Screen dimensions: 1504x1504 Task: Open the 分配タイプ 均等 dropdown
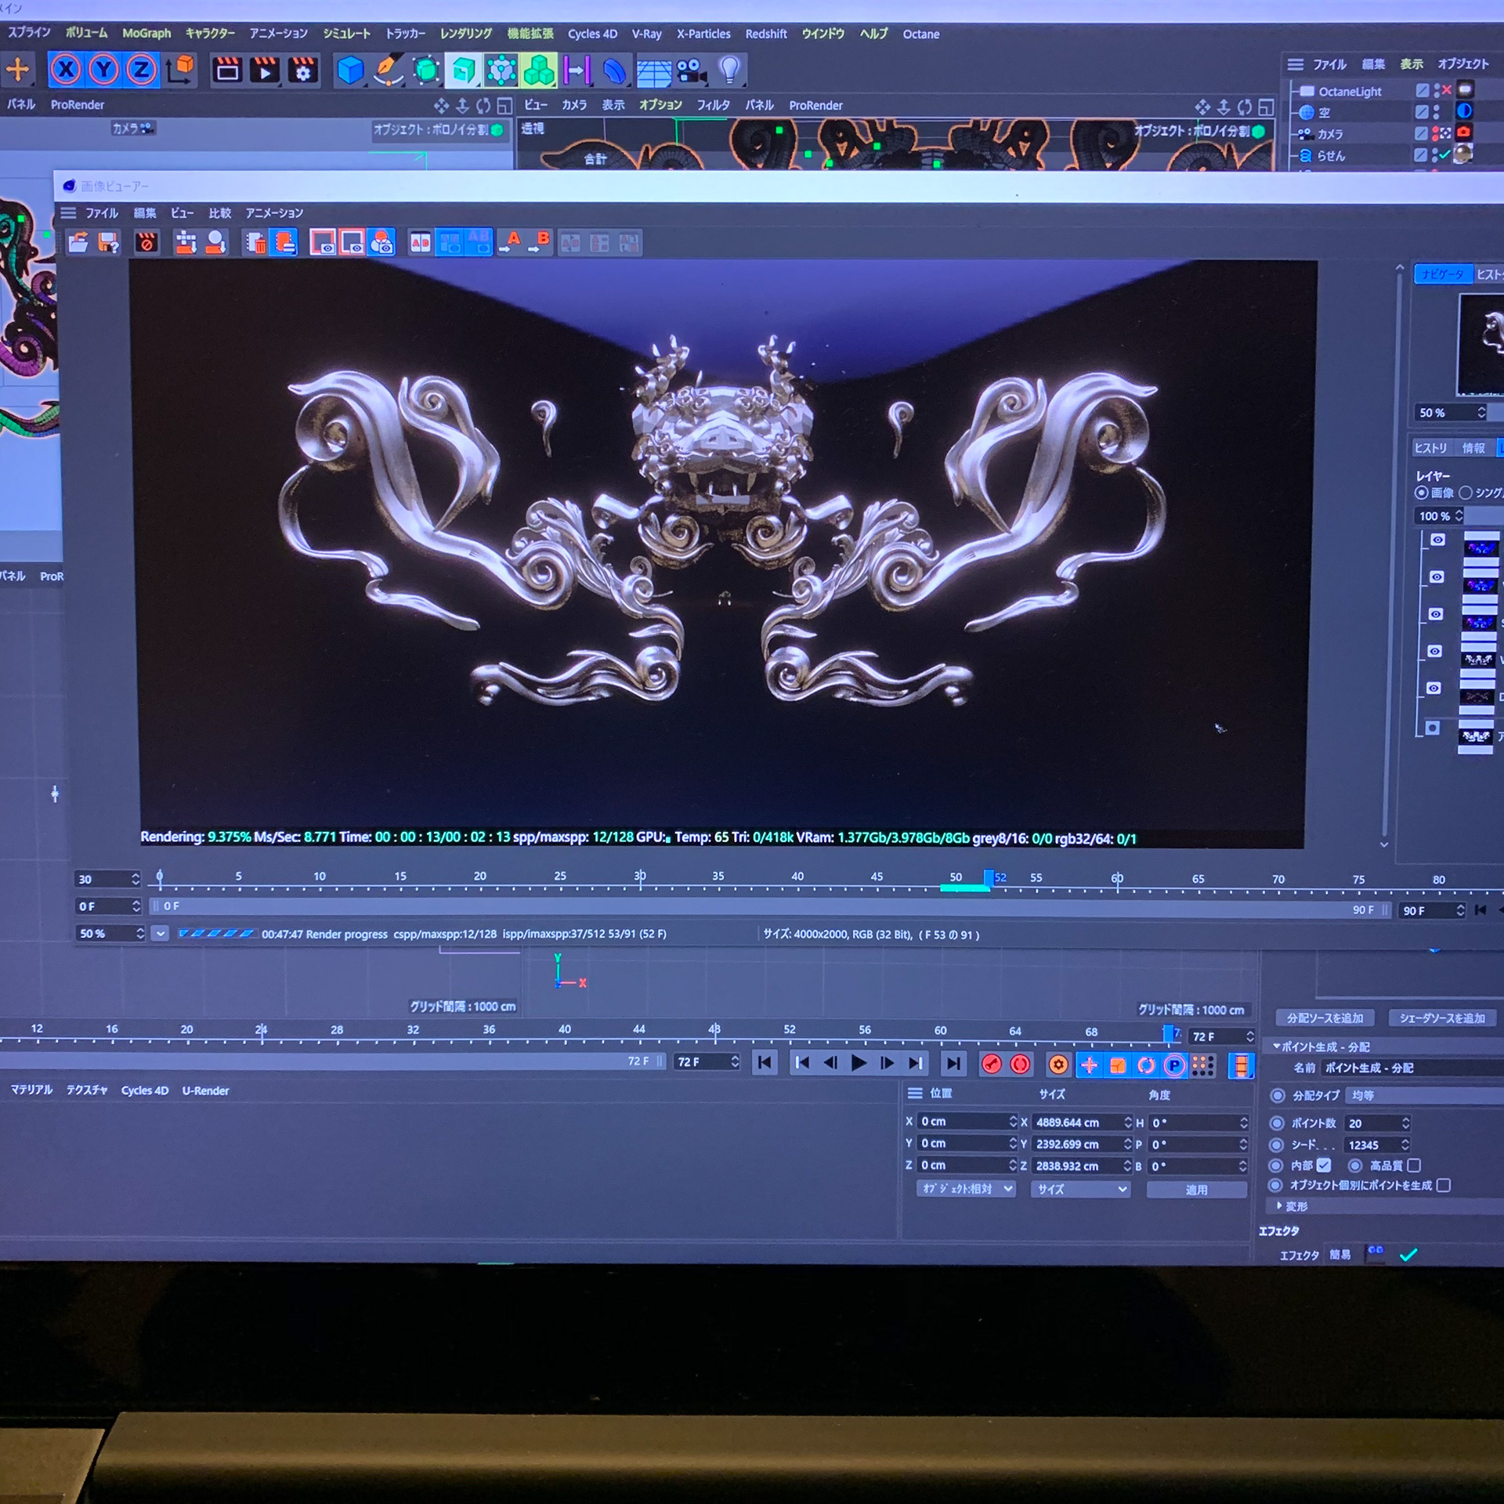click(1424, 1095)
